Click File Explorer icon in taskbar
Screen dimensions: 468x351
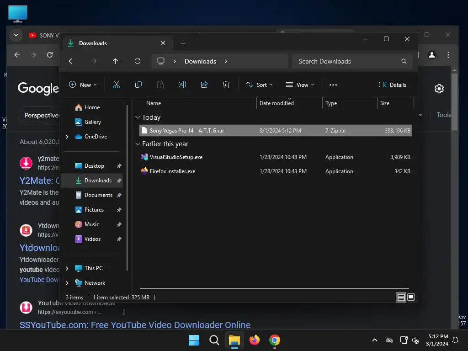coord(234,340)
